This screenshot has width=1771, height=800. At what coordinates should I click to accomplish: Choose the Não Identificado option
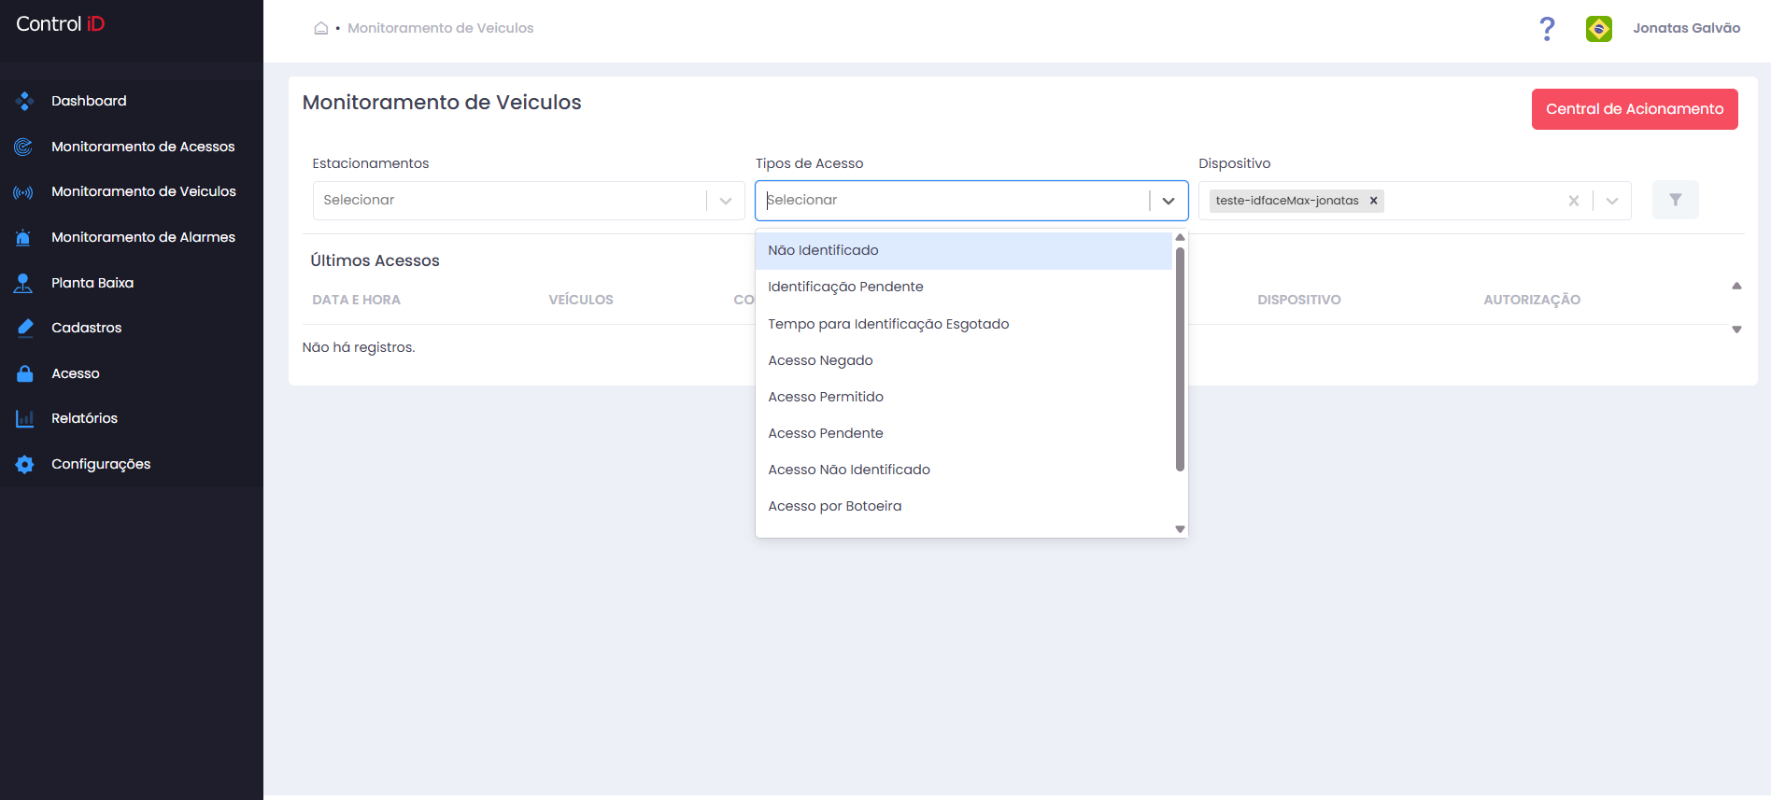(x=964, y=250)
